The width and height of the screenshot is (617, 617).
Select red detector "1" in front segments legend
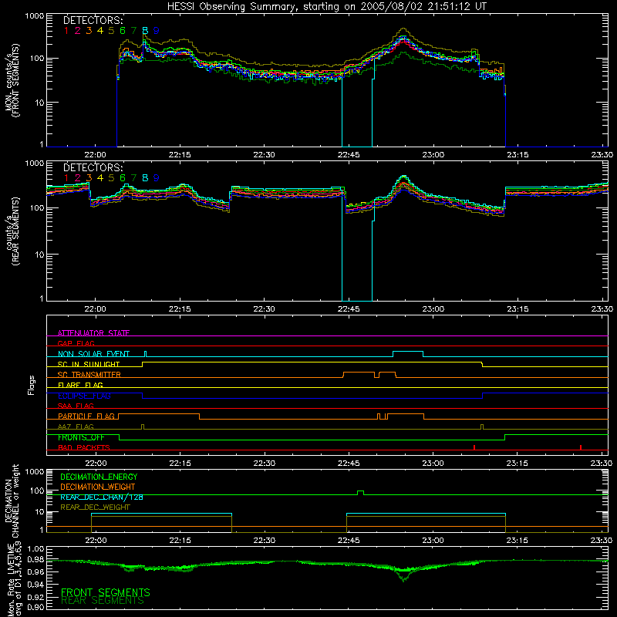pos(66,31)
